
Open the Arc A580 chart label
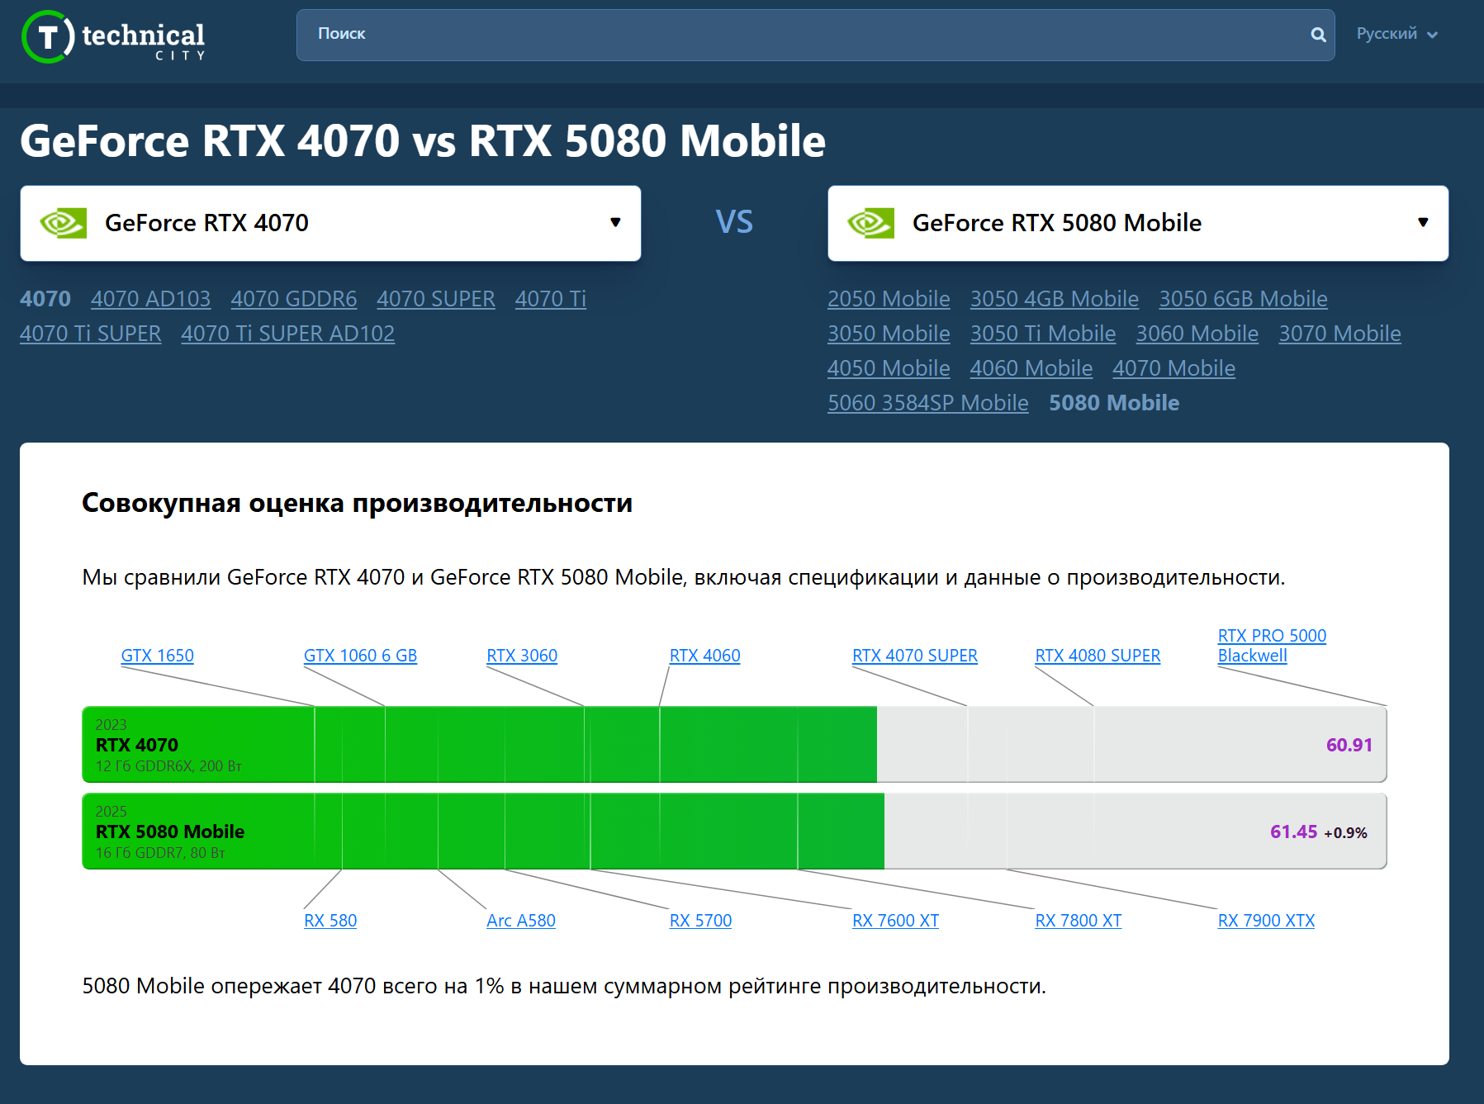[x=521, y=921]
